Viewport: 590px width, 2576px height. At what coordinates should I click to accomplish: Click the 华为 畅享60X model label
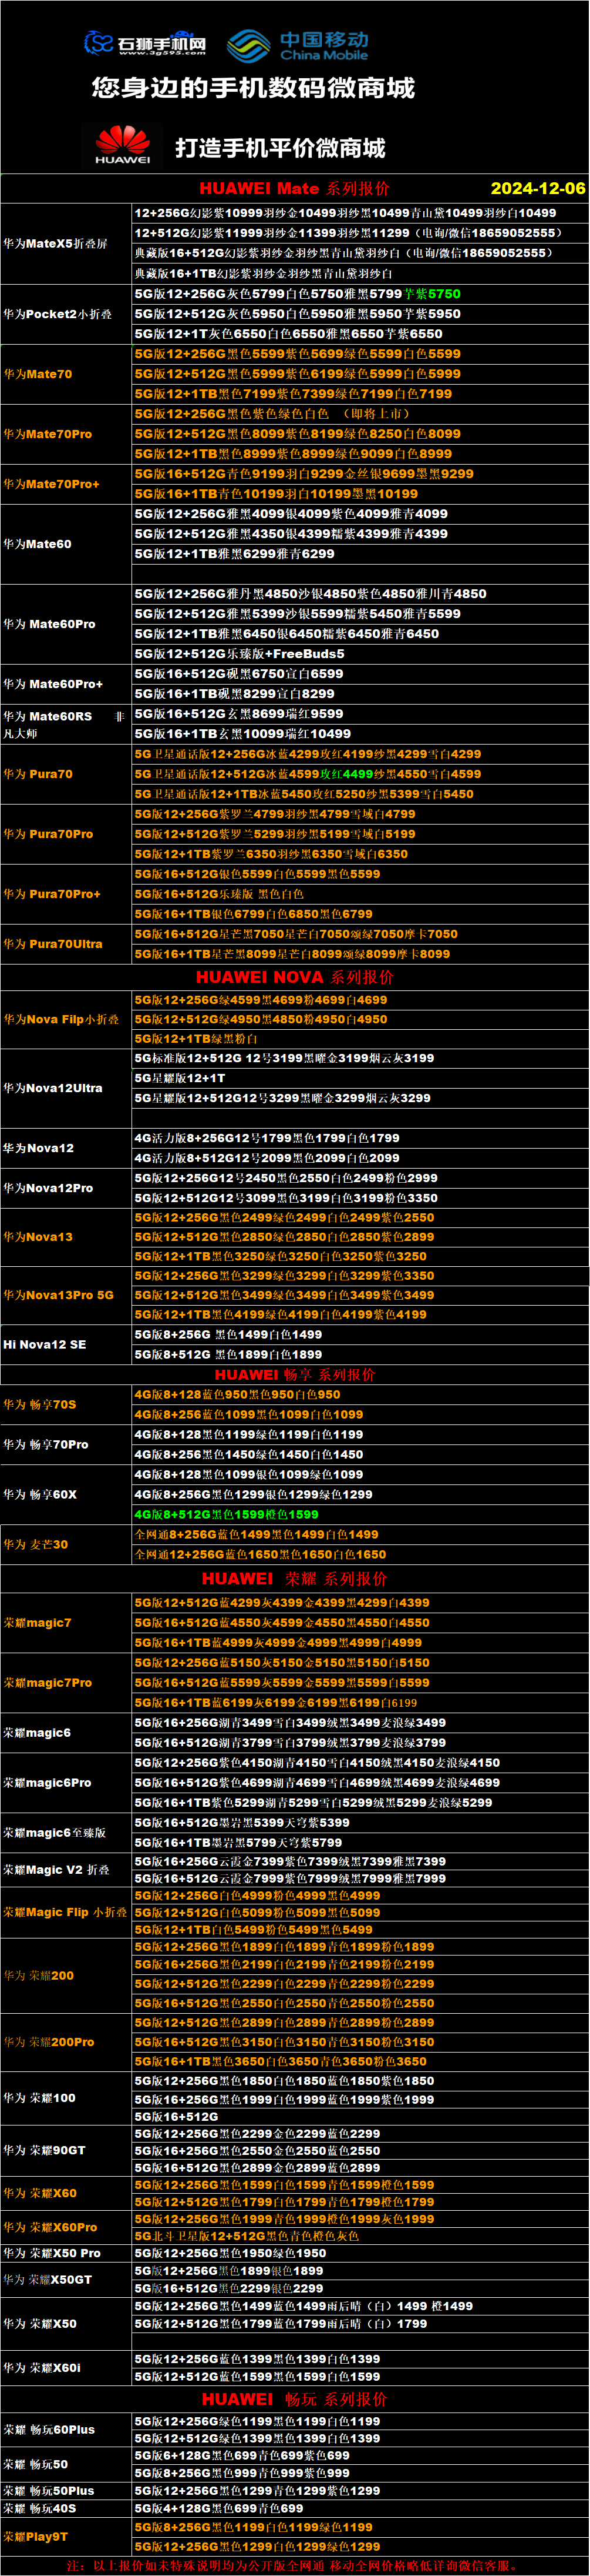40,1495
